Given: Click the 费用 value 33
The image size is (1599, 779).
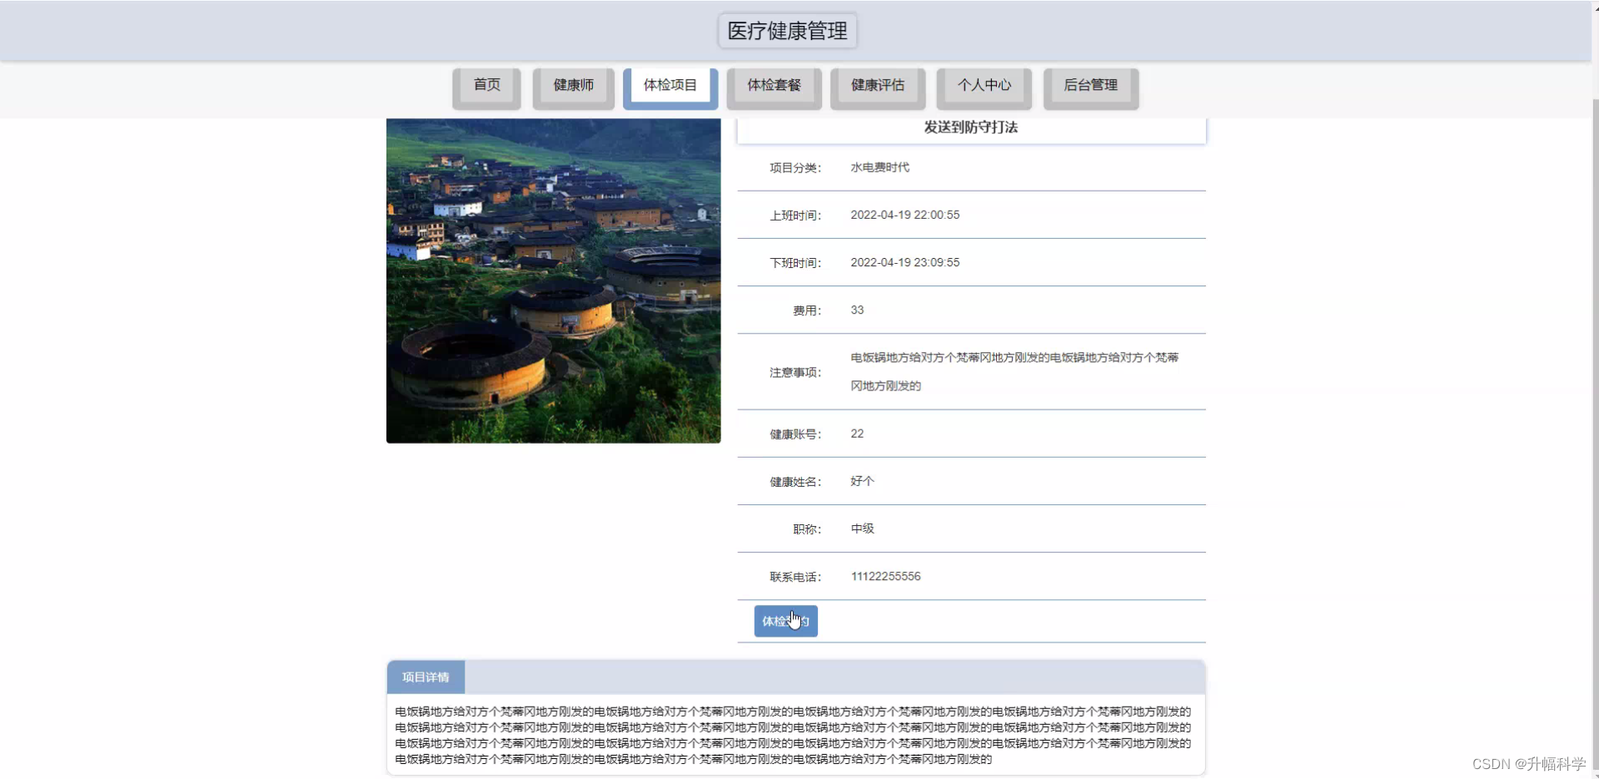Looking at the screenshot, I should tap(856, 310).
